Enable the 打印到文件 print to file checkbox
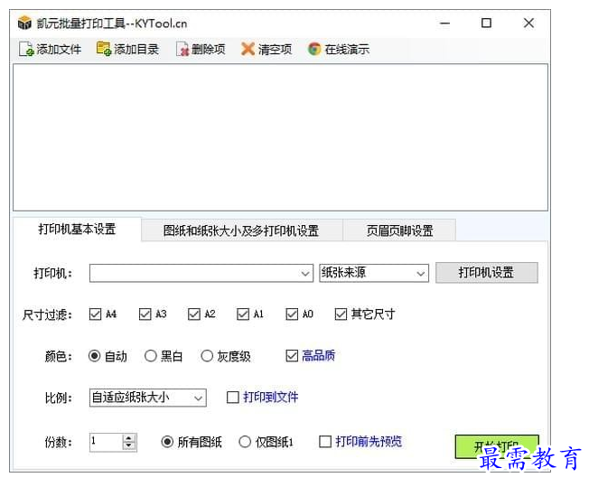 [x=233, y=398]
